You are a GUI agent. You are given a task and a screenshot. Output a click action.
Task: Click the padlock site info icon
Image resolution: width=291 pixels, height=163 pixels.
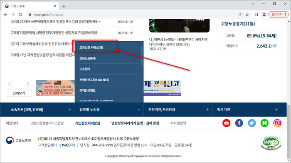click(x=30, y=15)
